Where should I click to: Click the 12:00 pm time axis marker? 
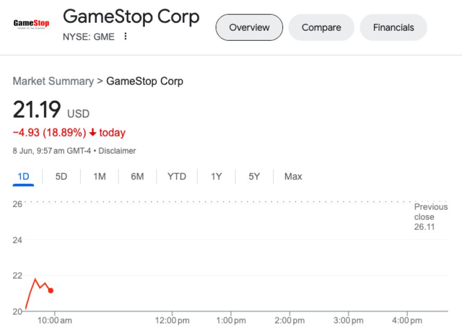173,321
